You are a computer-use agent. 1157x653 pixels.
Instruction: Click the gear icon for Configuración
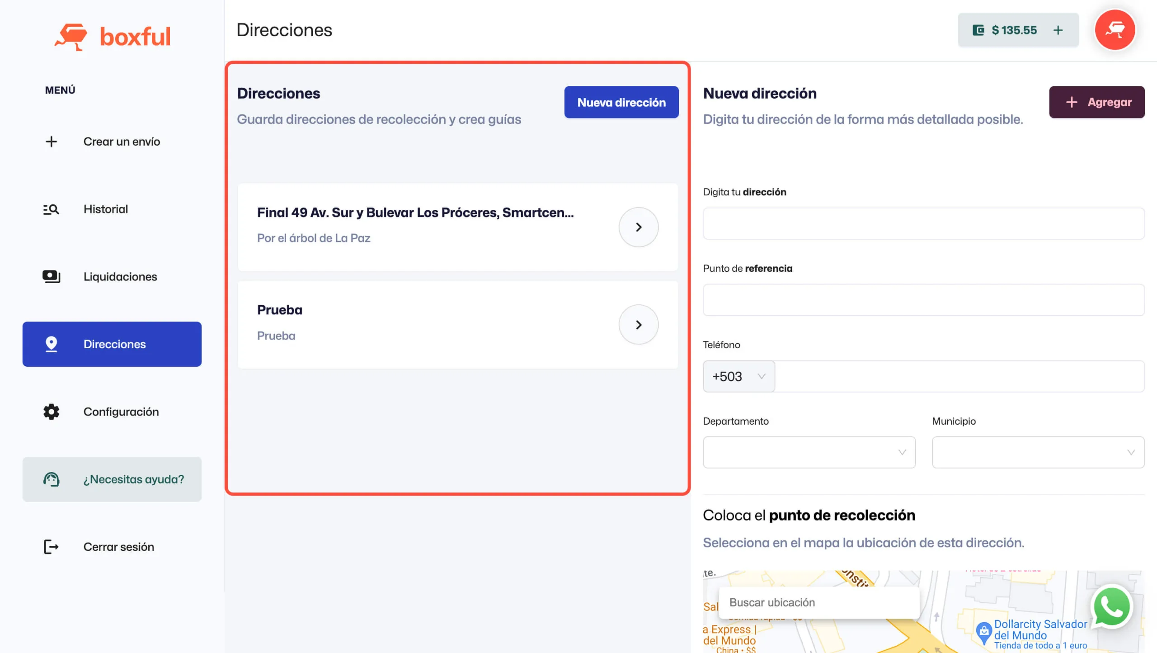pyautogui.click(x=51, y=412)
